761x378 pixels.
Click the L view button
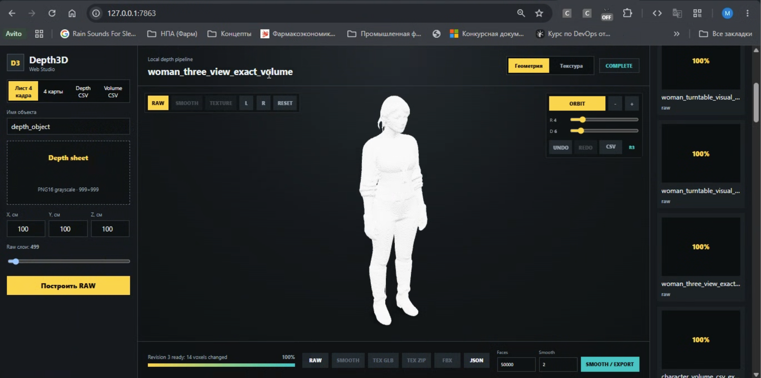246,103
